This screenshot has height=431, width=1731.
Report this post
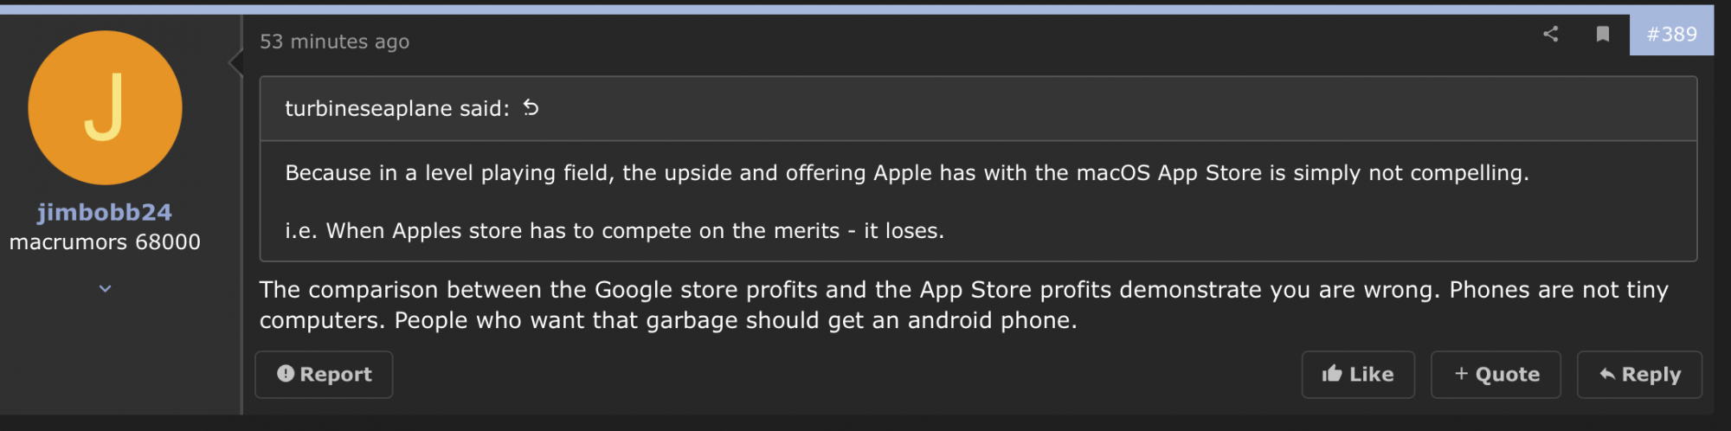tap(324, 375)
